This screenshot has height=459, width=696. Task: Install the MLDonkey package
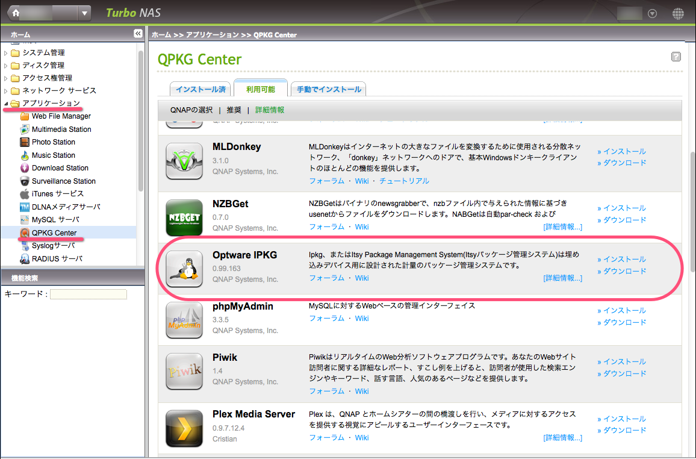click(x=621, y=151)
